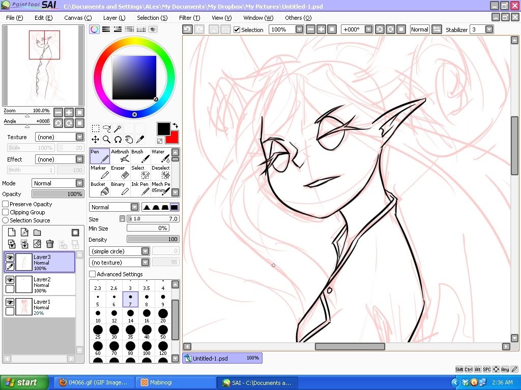Activate the magic wand selection tool

pos(118,128)
